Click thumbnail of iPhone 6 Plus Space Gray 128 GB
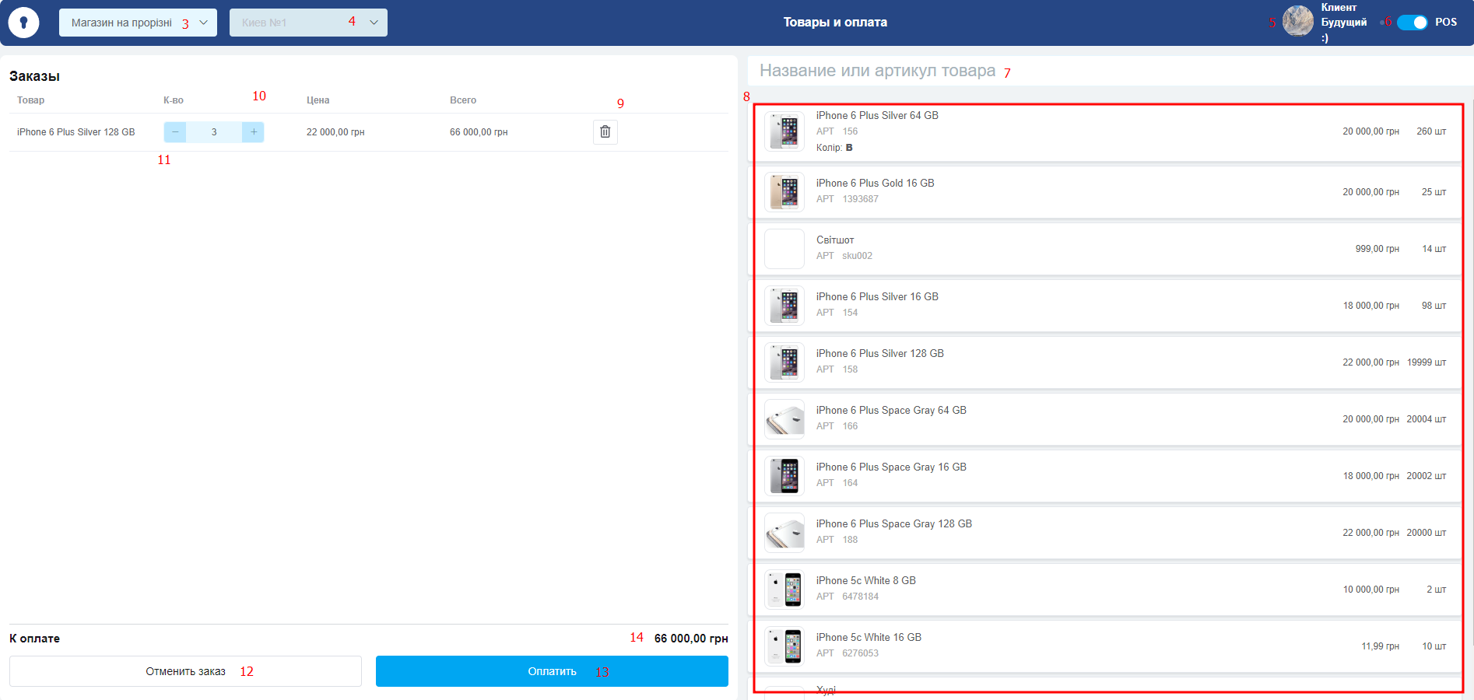 784,533
